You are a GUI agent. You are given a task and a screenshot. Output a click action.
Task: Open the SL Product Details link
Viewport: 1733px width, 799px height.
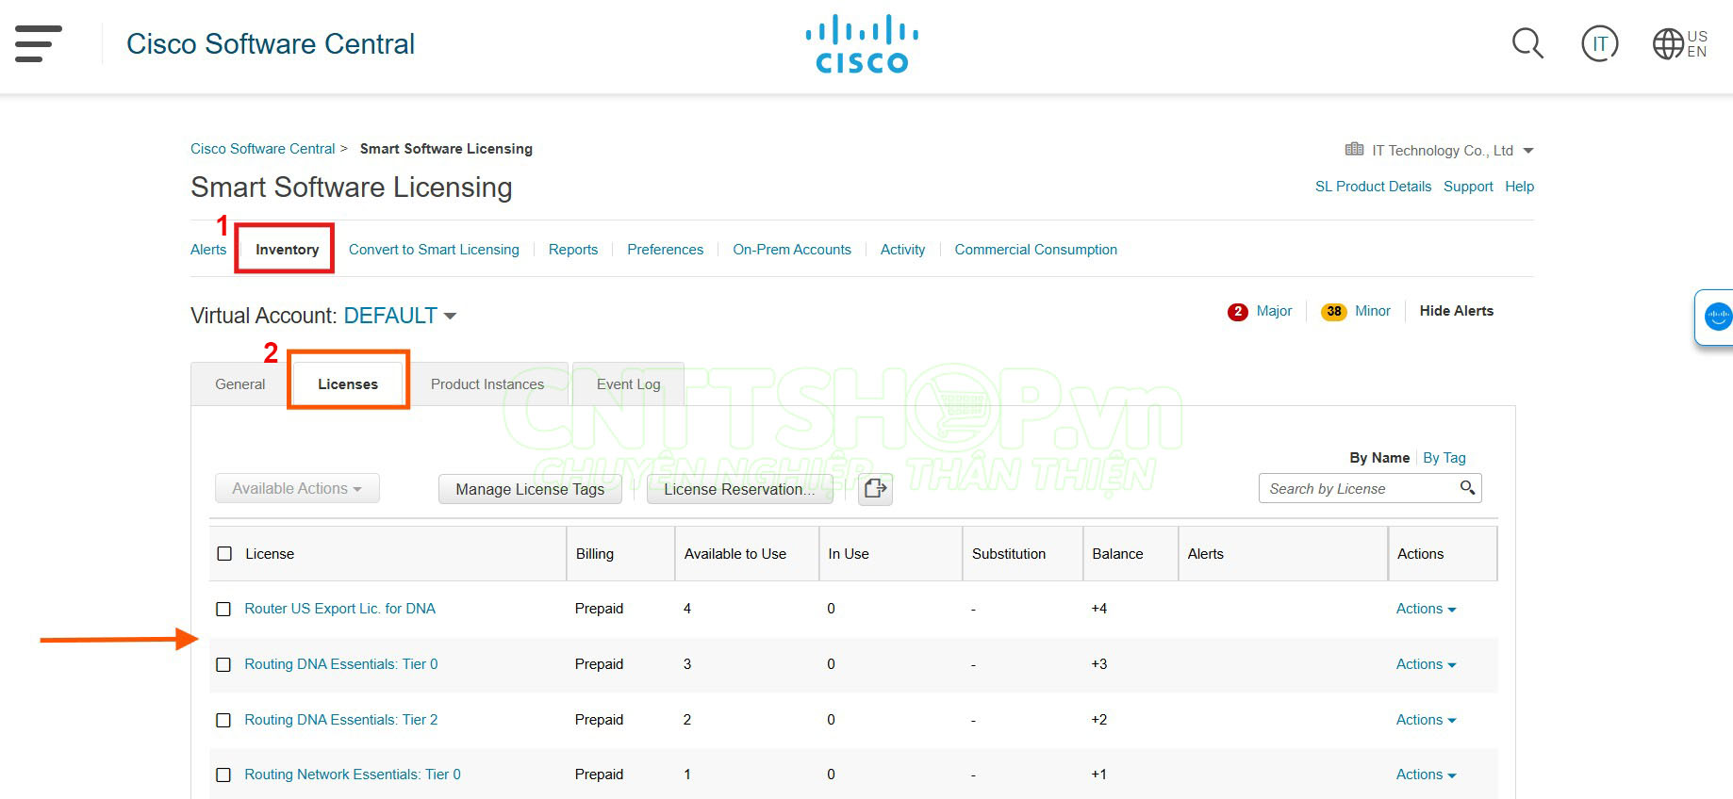(x=1373, y=187)
